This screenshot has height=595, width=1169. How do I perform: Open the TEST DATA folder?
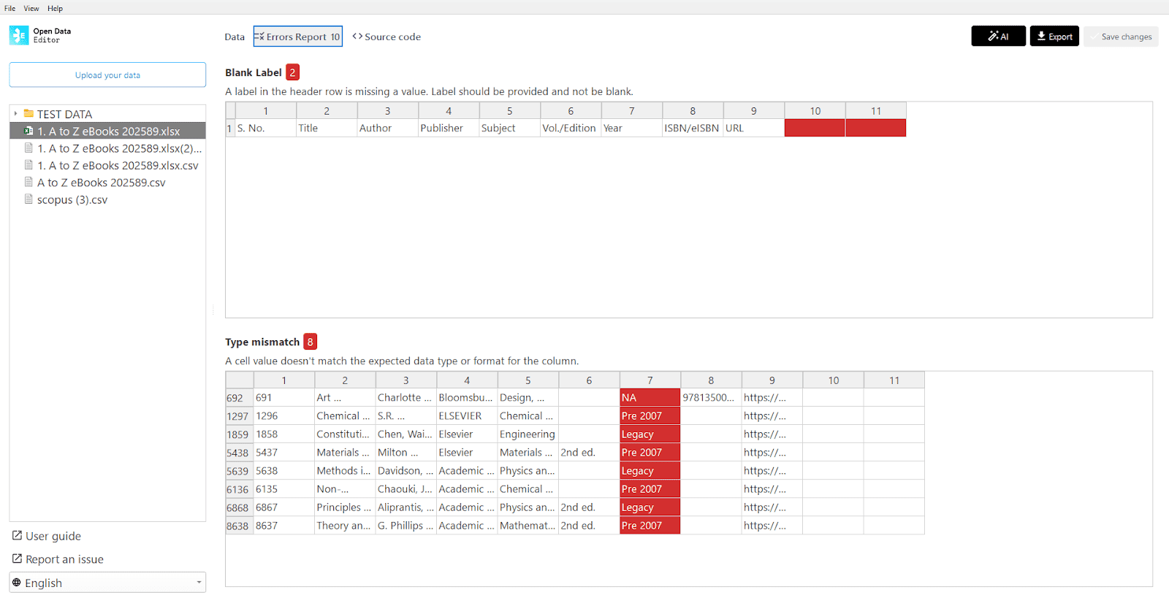(64, 114)
